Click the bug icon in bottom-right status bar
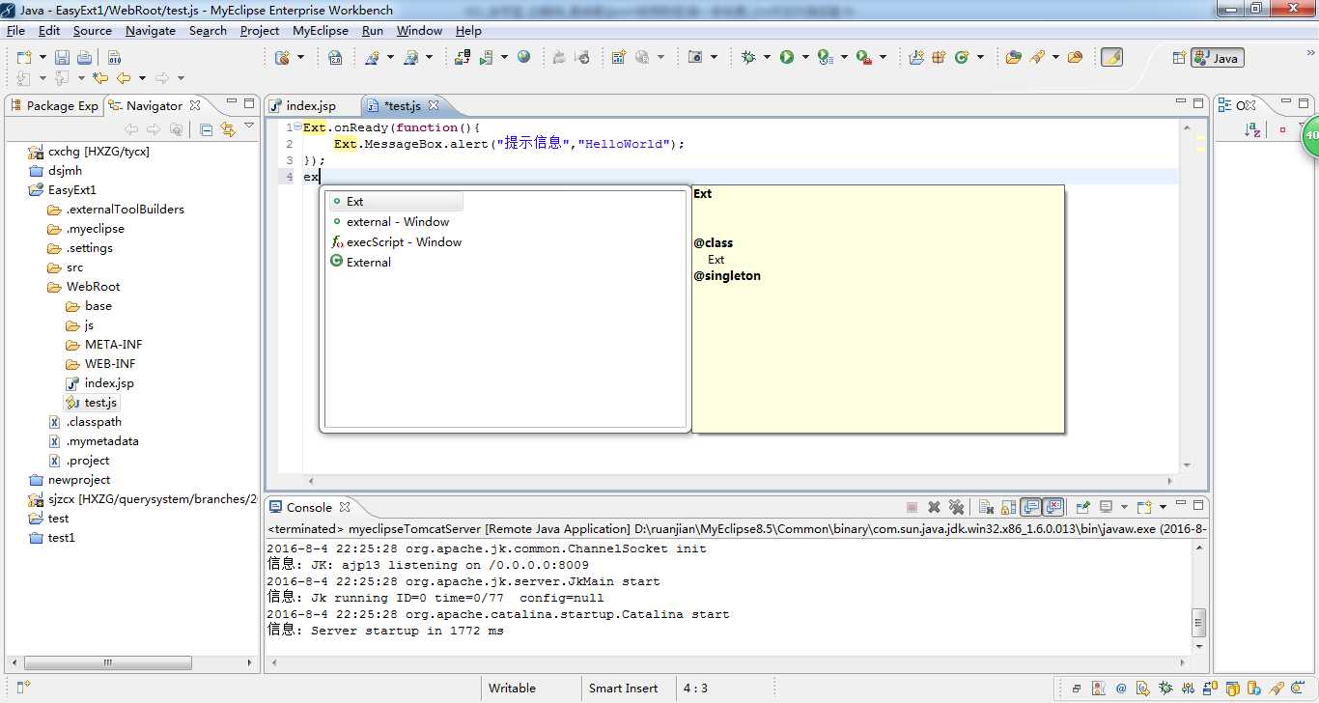Image resolution: width=1319 pixels, height=703 pixels. point(1165,689)
